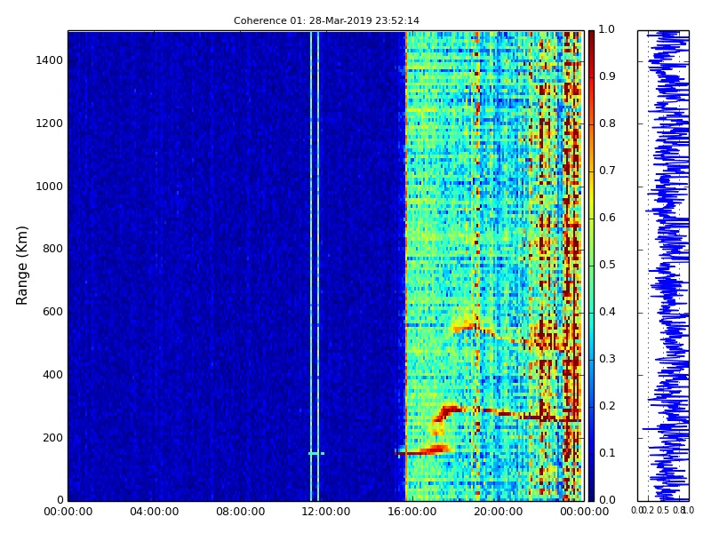Click the yellow echo patch near 550 km range

tap(465, 322)
